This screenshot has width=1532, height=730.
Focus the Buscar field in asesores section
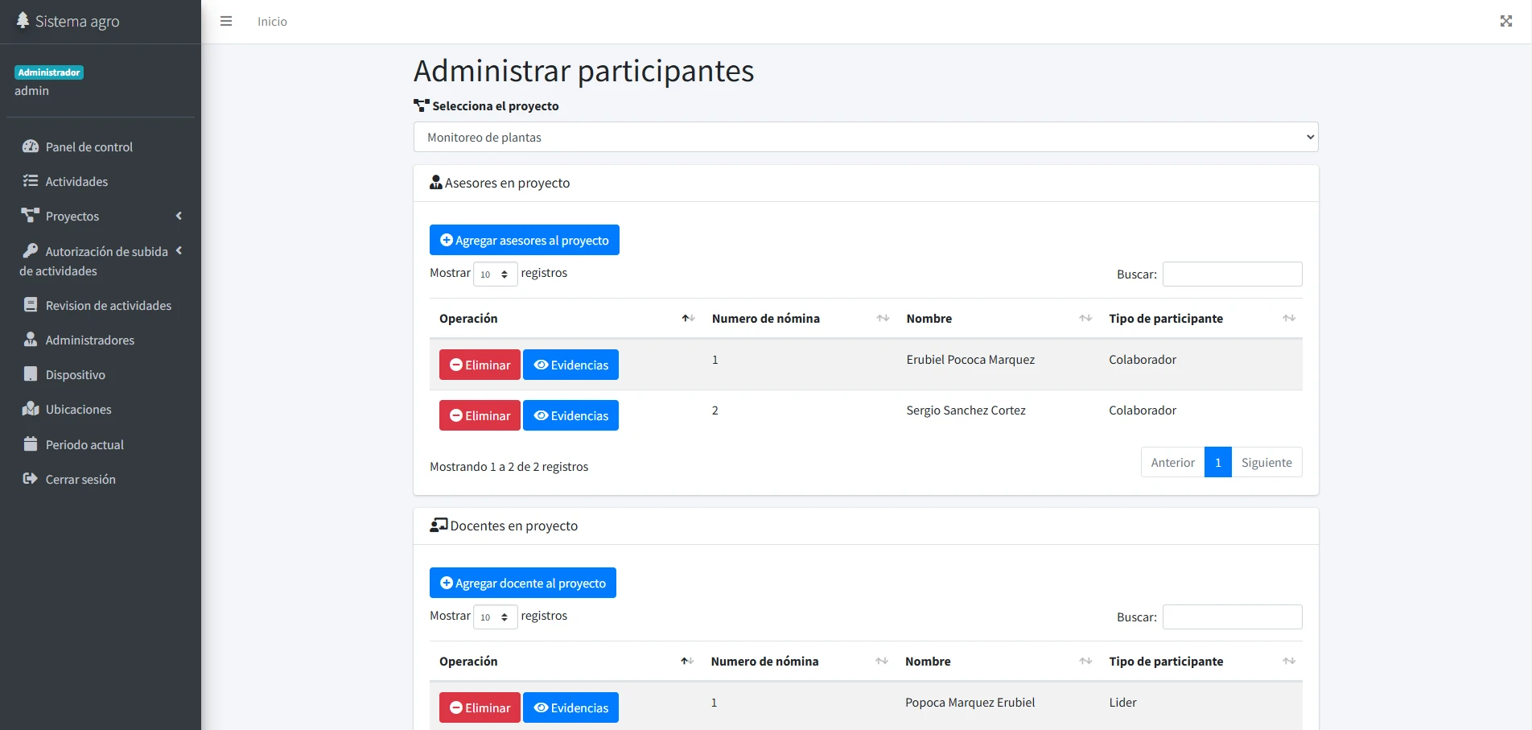coord(1232,274)
